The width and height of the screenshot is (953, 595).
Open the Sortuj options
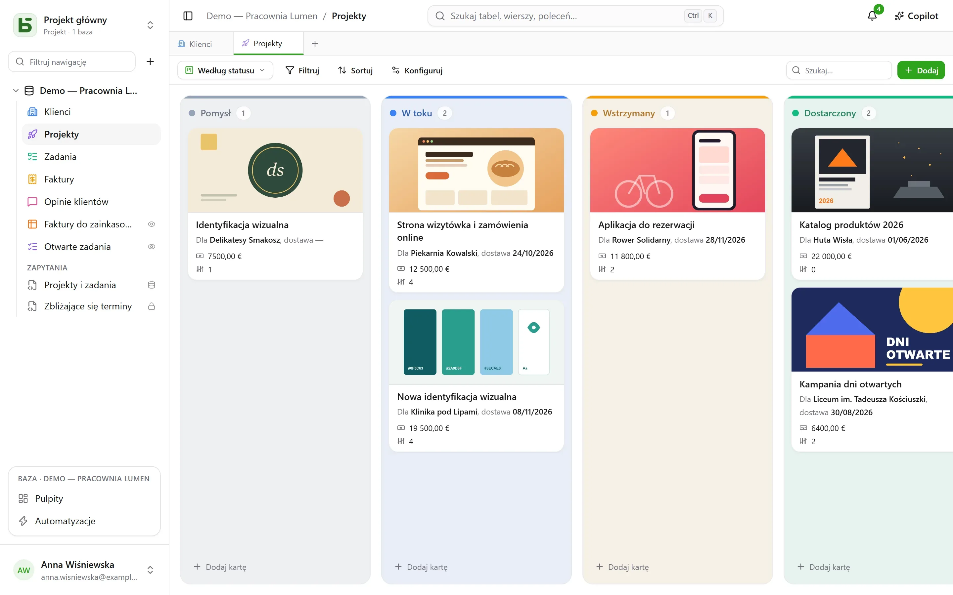355,70
